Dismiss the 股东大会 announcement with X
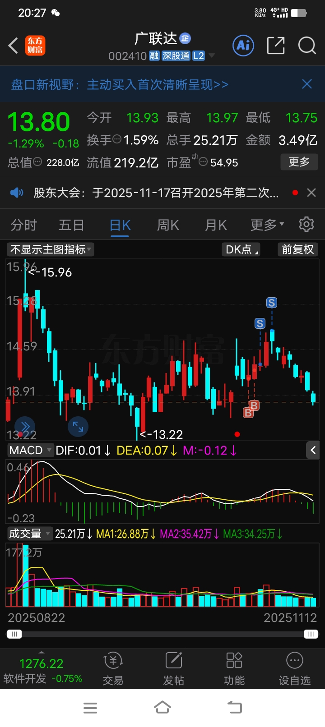This screenshot has height=727, width=325. [x=311, y=193]
